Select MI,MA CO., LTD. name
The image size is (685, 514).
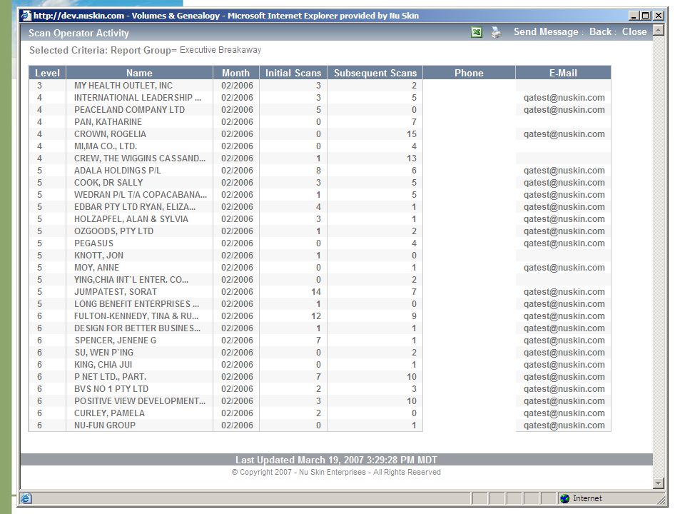(x=106, y=146)
